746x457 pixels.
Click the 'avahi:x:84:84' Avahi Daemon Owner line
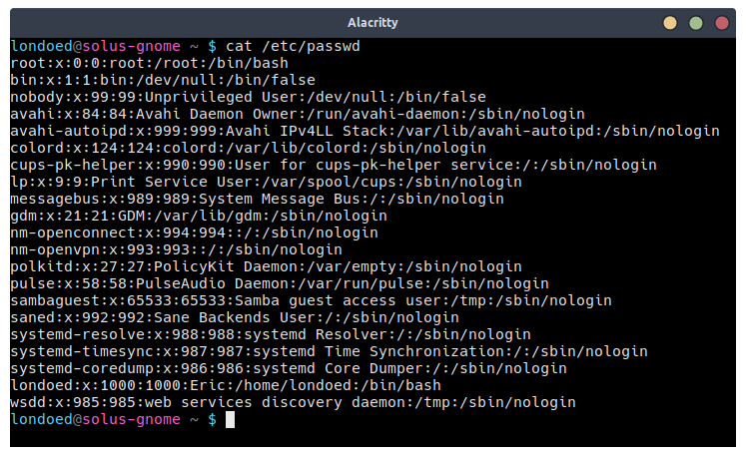click(x=298, y=114)
